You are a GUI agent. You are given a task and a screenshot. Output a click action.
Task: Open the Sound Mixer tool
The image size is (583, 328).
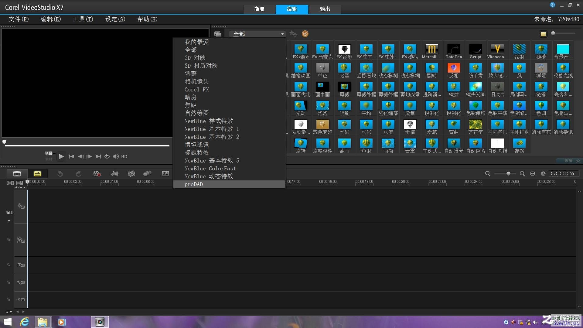115,174
